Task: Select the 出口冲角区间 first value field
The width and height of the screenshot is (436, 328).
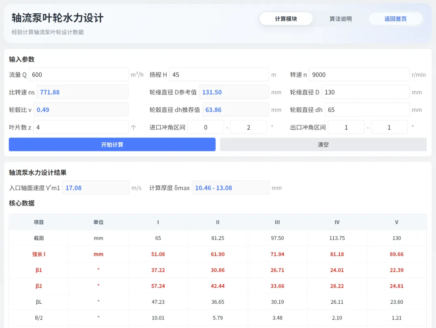Action: click(x=346, y=127)
